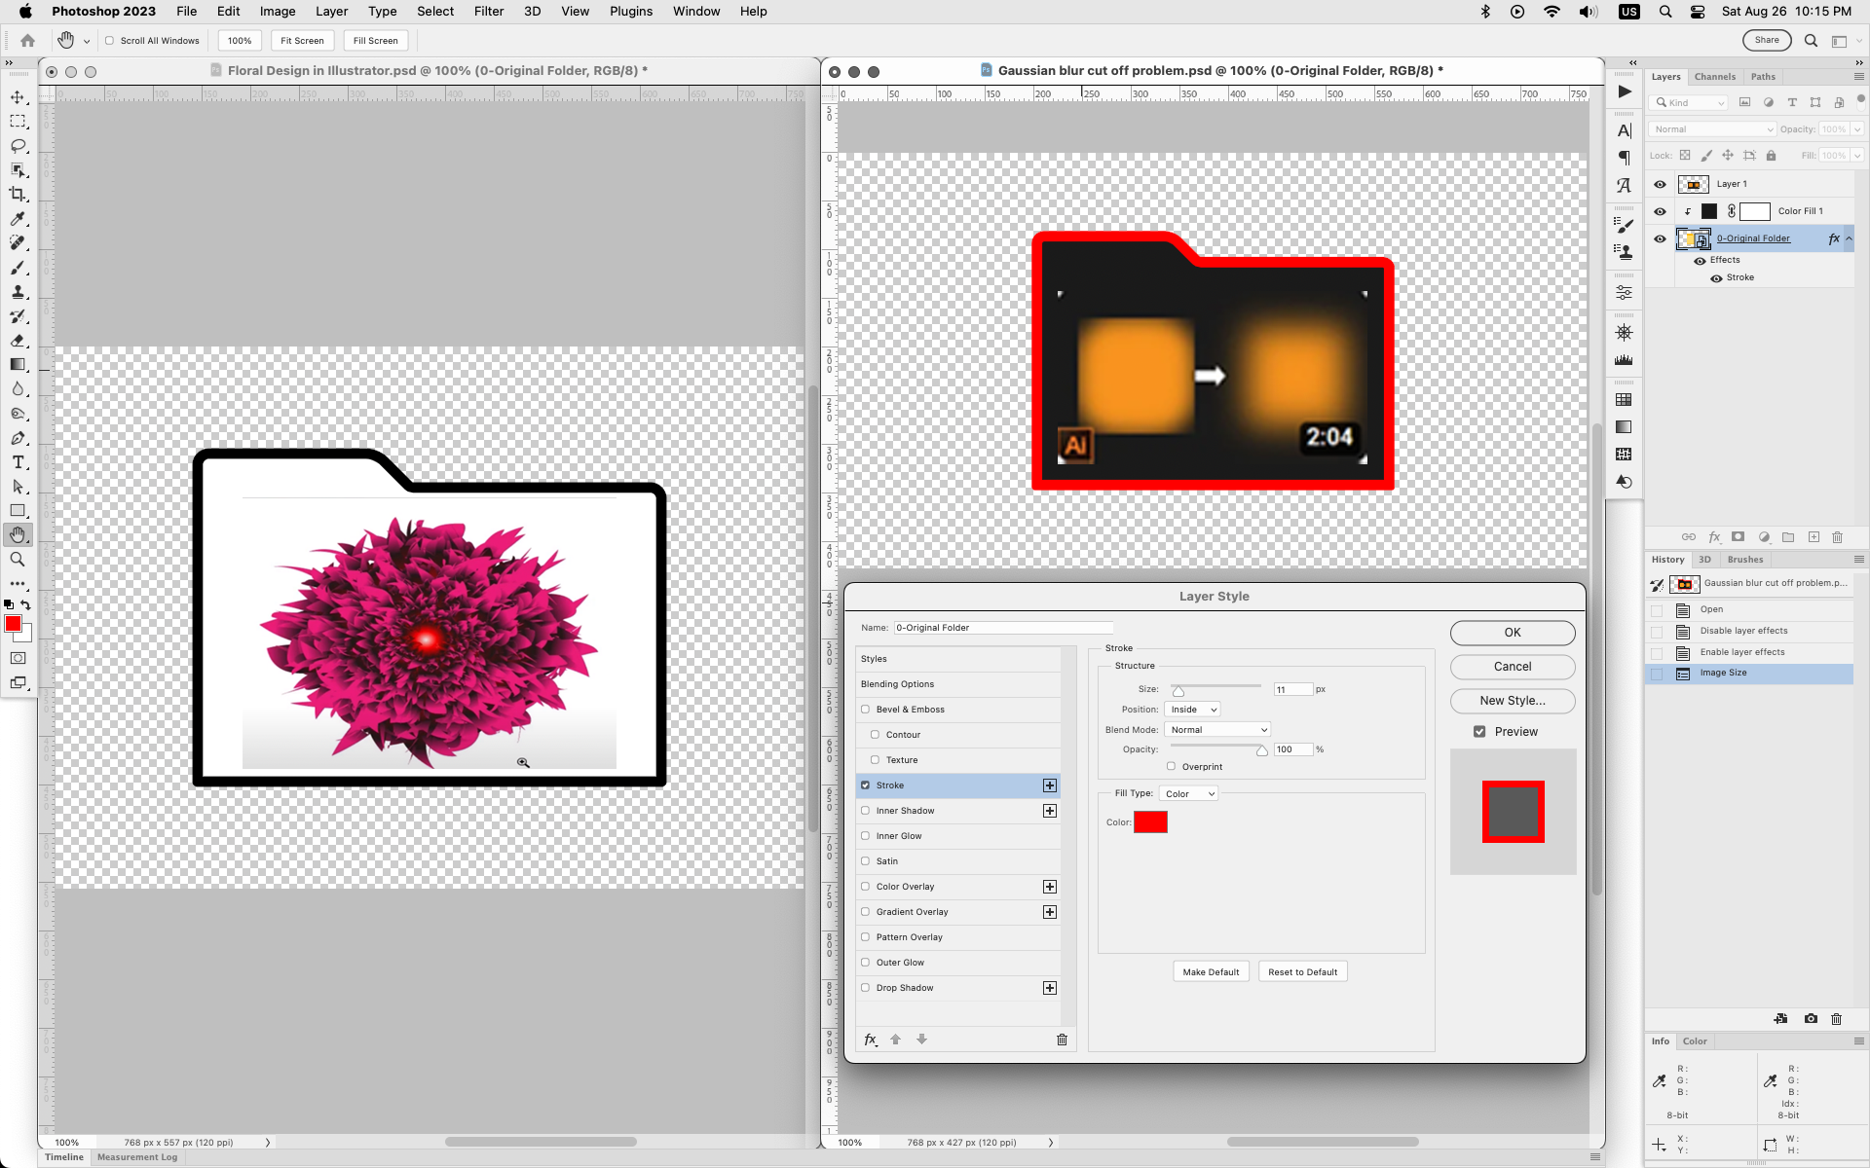Viewport: 1870px width, 1168px height.
Task: Enable the Inner Shadow effect checkbox
Action: click(x=865, y=811)
